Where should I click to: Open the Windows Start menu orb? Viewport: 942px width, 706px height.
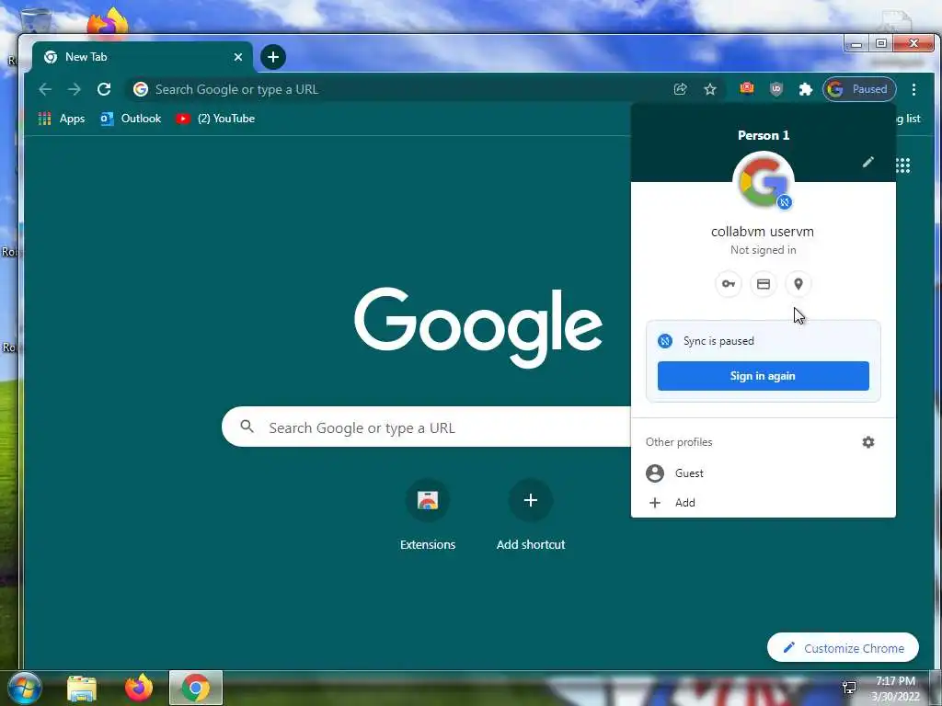click(24, 688)
